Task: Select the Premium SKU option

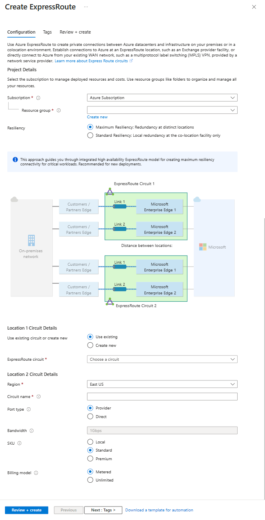Action: tap(90, 459)
